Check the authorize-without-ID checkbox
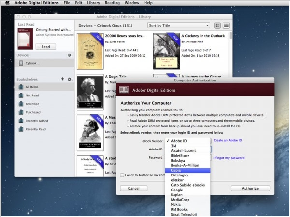Image resolution: width=290 pixels, height=217 pixels. click(122, 175)
